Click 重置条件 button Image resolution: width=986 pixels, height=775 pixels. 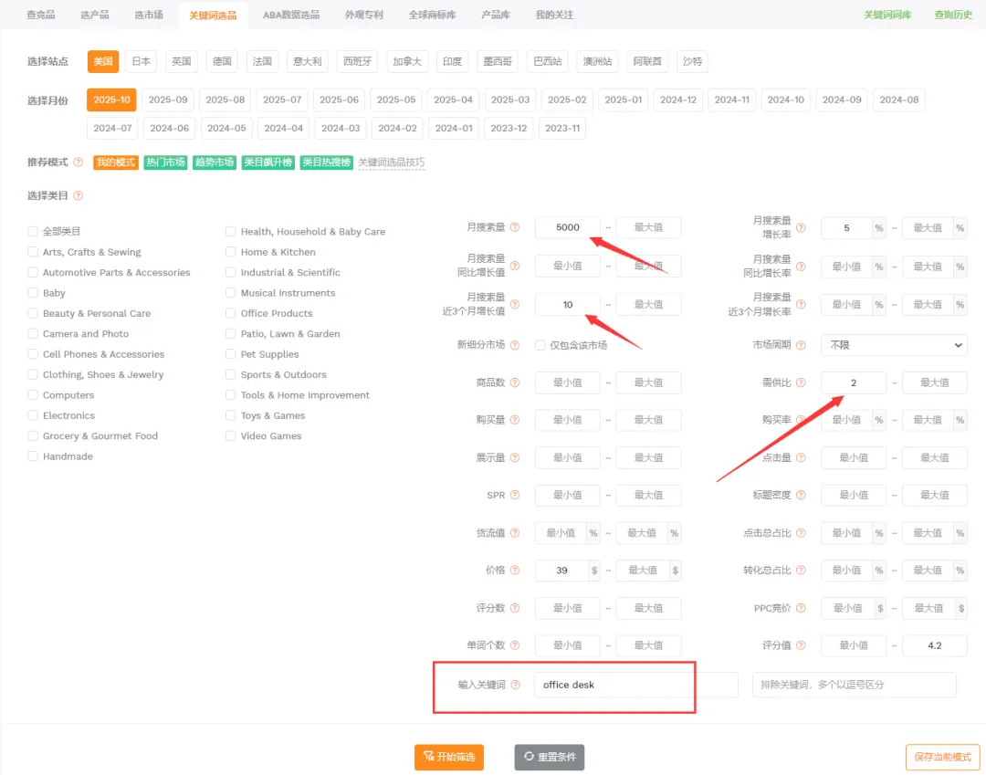pos(550,757)
